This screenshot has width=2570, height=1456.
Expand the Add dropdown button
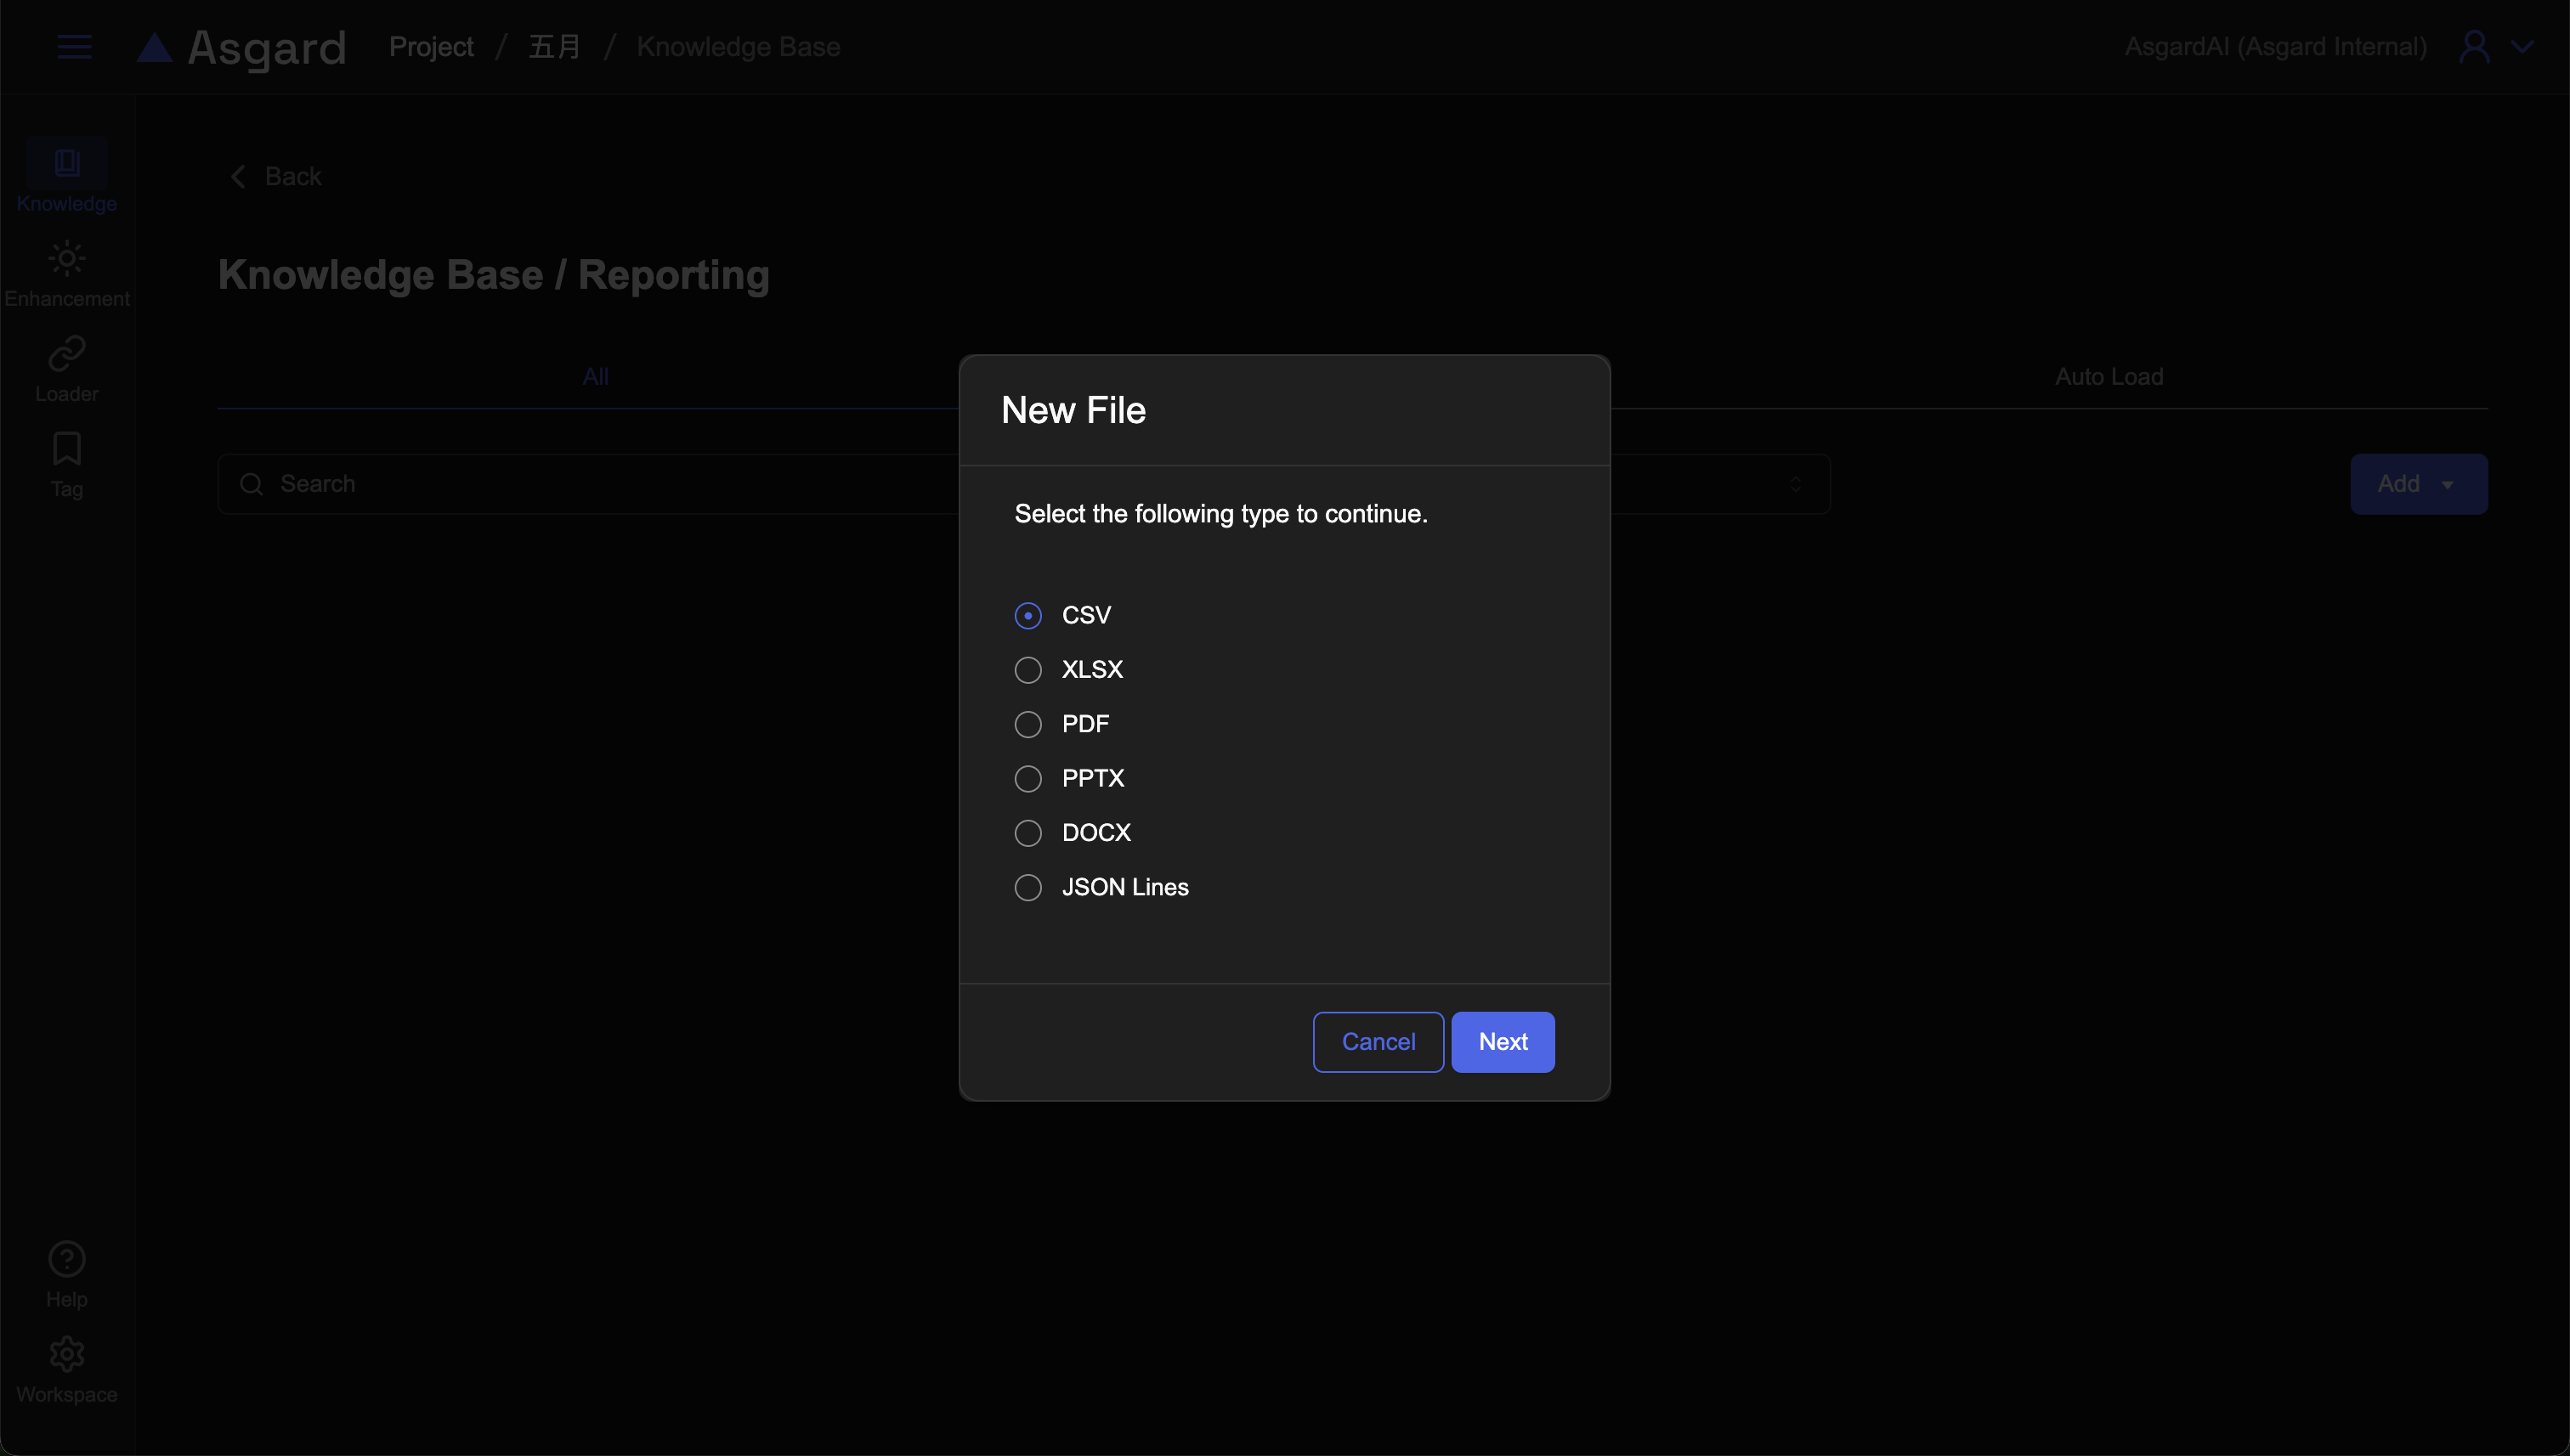pyautogui.click(x=2418, y=484)
